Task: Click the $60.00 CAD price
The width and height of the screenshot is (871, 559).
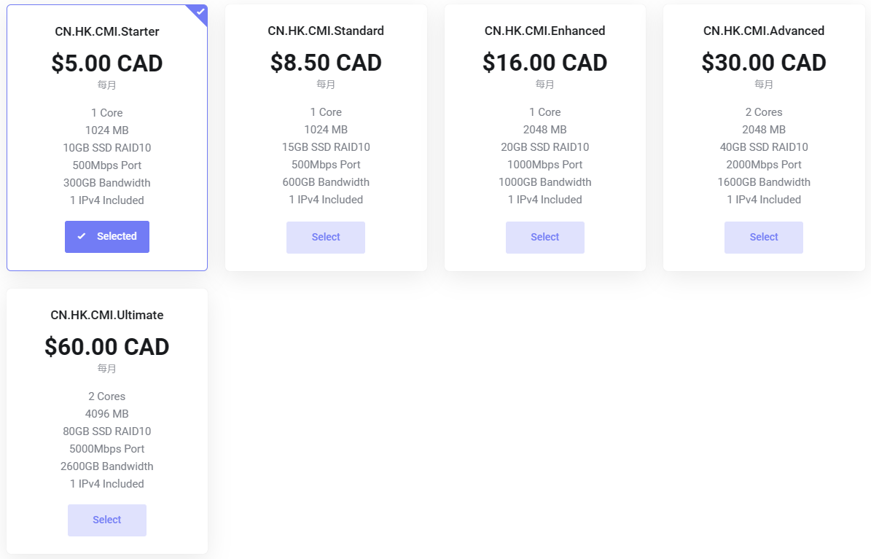Action: pyautogui.click(x=107, y=347)
